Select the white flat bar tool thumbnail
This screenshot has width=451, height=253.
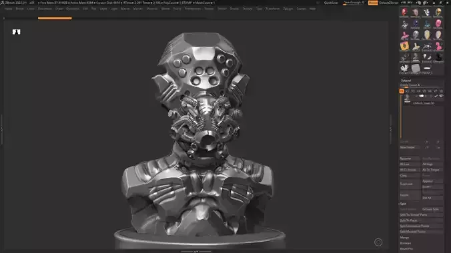click(427, 69)
